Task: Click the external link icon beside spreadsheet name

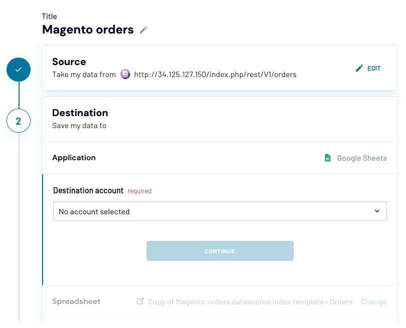Action: [140, 301]
